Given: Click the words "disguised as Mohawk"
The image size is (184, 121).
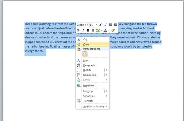Looking at the screenshot, I should [140, 28].
